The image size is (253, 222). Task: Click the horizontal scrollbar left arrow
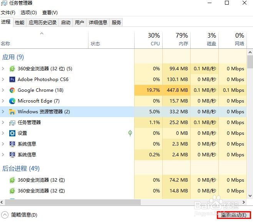click(2, 202)
